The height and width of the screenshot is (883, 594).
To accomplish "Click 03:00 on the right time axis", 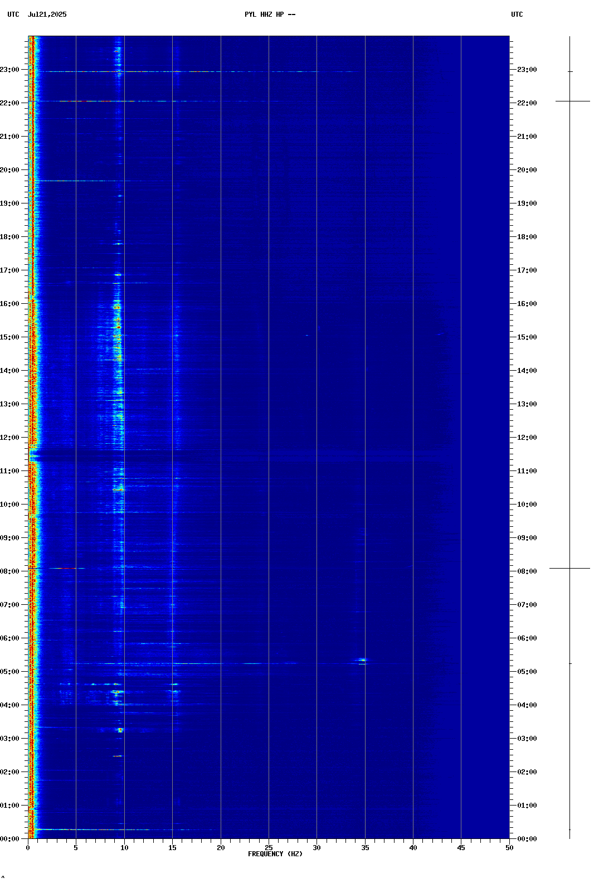I will click(527, 739).
